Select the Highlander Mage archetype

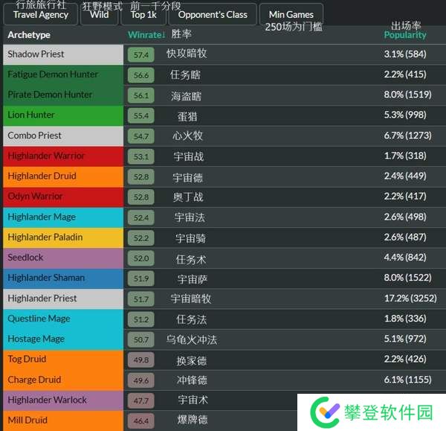(63, 217)
